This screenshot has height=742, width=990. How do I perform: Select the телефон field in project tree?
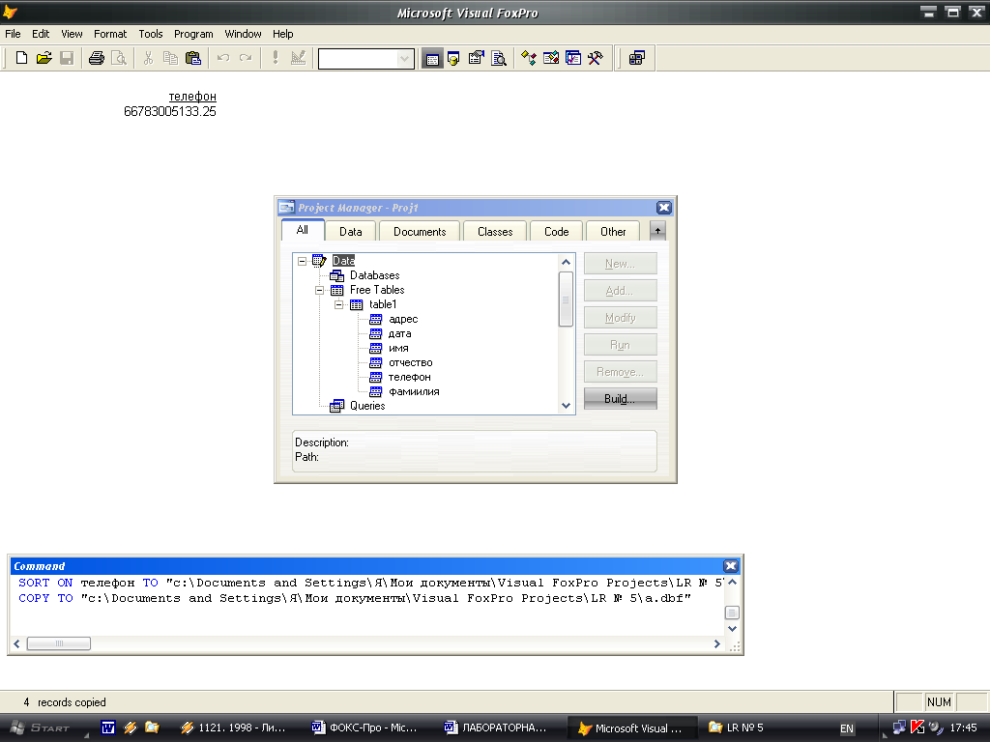[409, 378]
